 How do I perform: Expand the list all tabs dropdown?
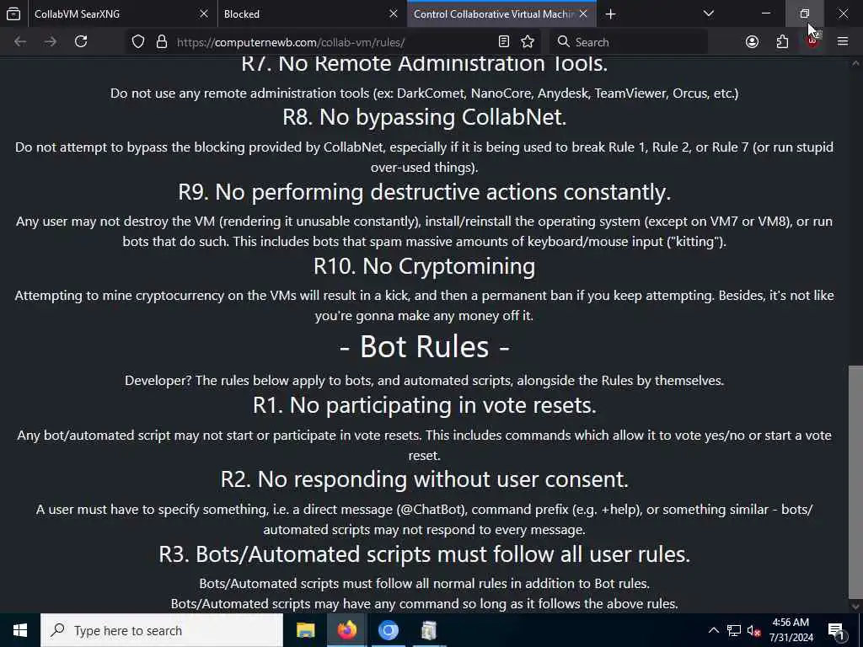[709, 13]
